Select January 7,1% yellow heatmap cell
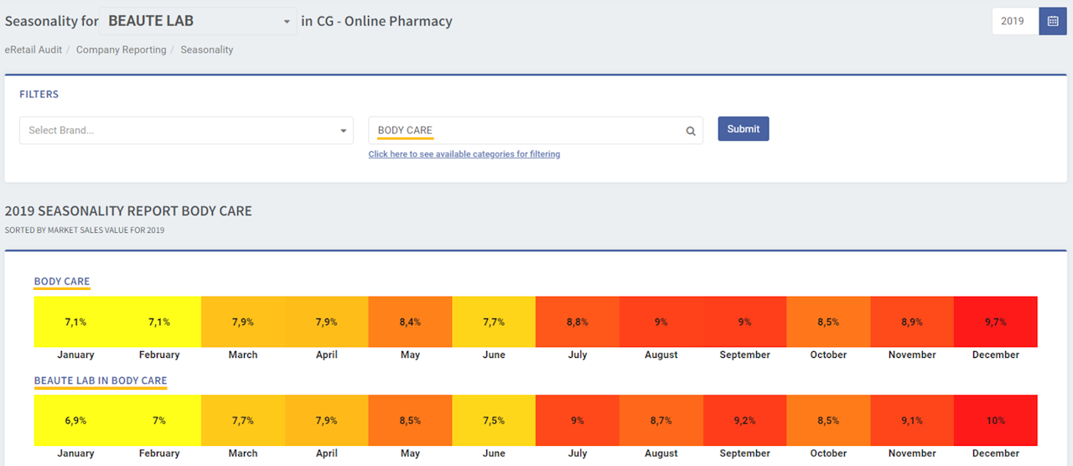This screenshot has width=1073, height=466. [x=75, y=322]
